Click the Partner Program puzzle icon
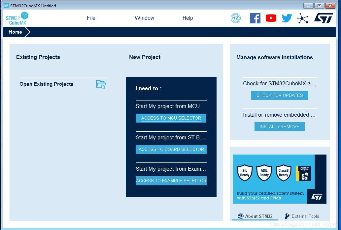This screenshot has height=230, width=341. coord(303,173)
